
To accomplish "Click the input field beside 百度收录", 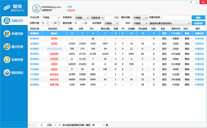I will [x=109, y=18].
